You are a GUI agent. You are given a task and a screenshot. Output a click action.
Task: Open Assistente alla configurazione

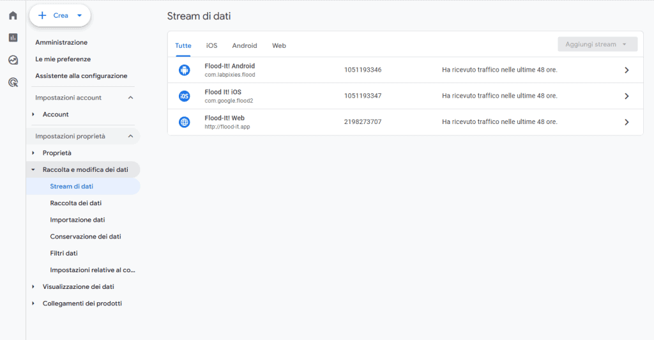[x=81, y=75]
